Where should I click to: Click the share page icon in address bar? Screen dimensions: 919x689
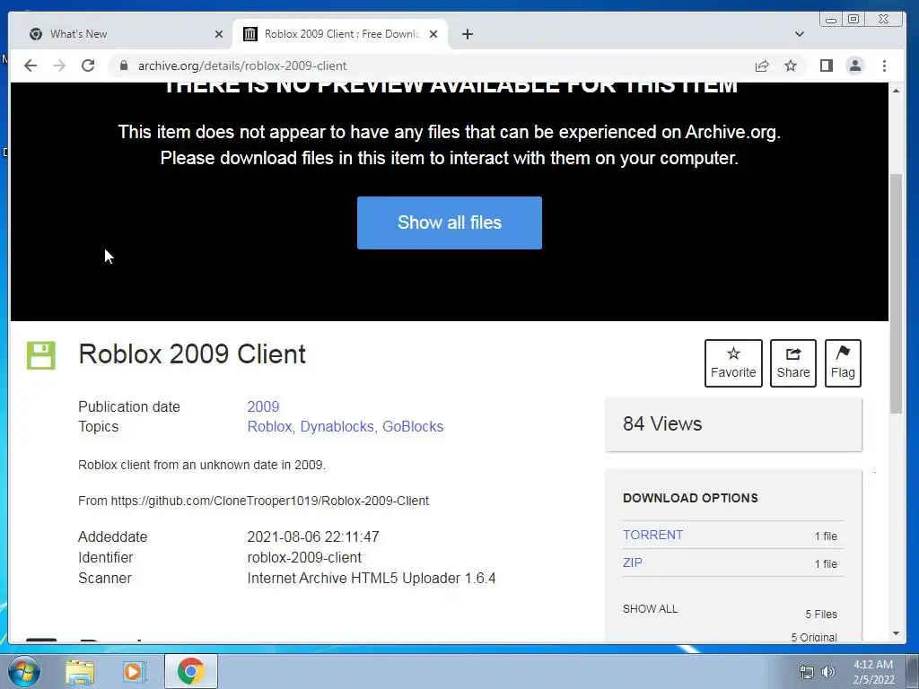click(762, 65)
